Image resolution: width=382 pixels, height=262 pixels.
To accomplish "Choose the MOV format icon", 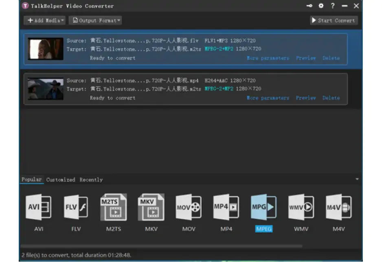I will [x=189, y=208].
